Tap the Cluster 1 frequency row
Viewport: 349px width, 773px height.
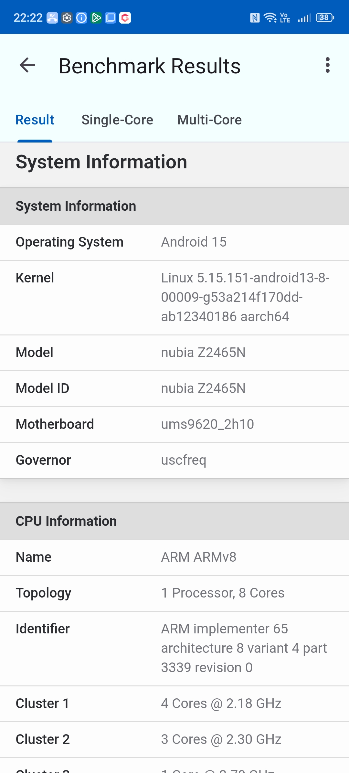[x=174, y=704]
